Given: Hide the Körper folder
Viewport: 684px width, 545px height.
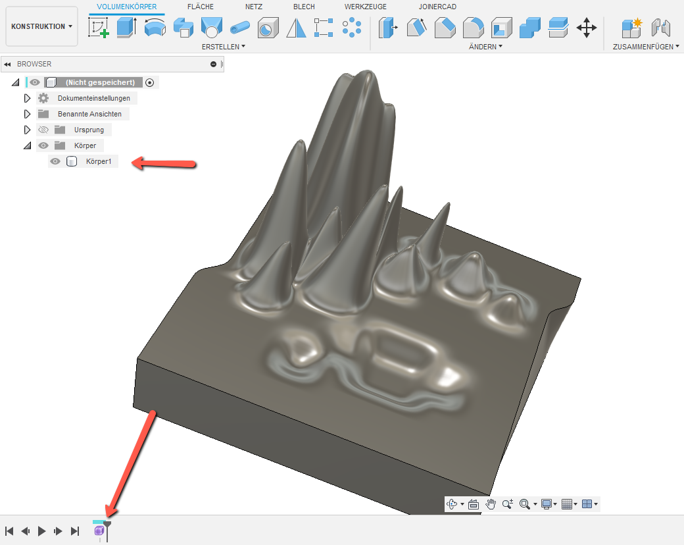Looking at the screenshot, I should point(43,145).
